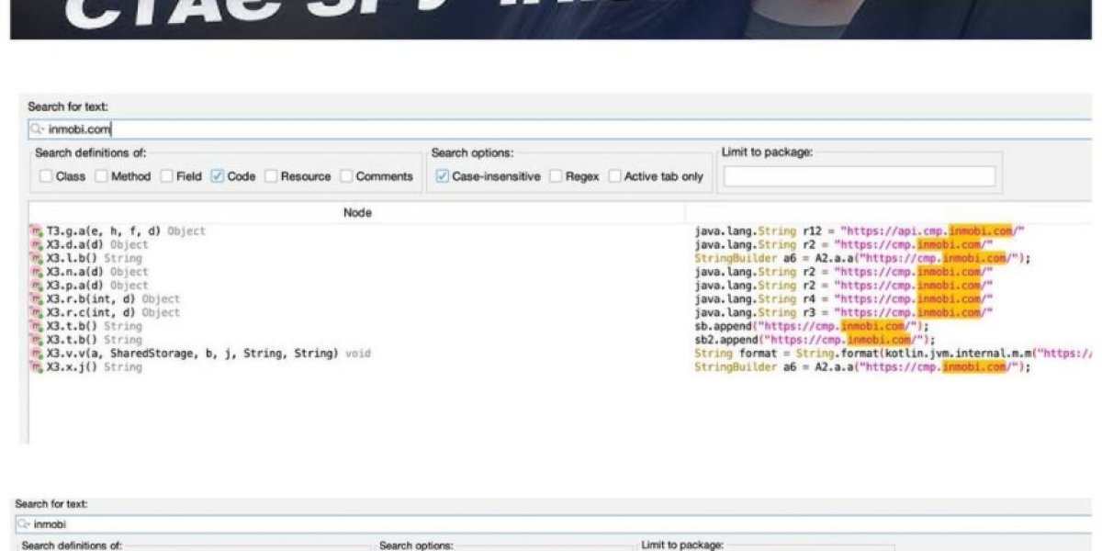The image size is (1102, 551).
Task: Click the method icon beside X3.n.a(d)
Action: pos(37,272)
